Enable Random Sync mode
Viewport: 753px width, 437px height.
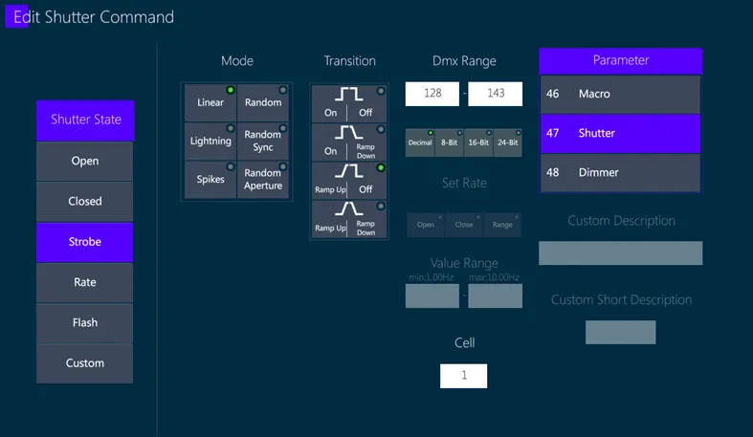click(x=263, y=141)
